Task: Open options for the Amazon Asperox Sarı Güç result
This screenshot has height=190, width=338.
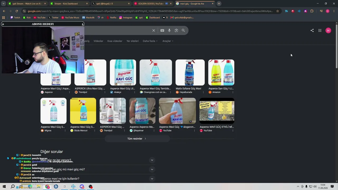Action: coord(233,92)
